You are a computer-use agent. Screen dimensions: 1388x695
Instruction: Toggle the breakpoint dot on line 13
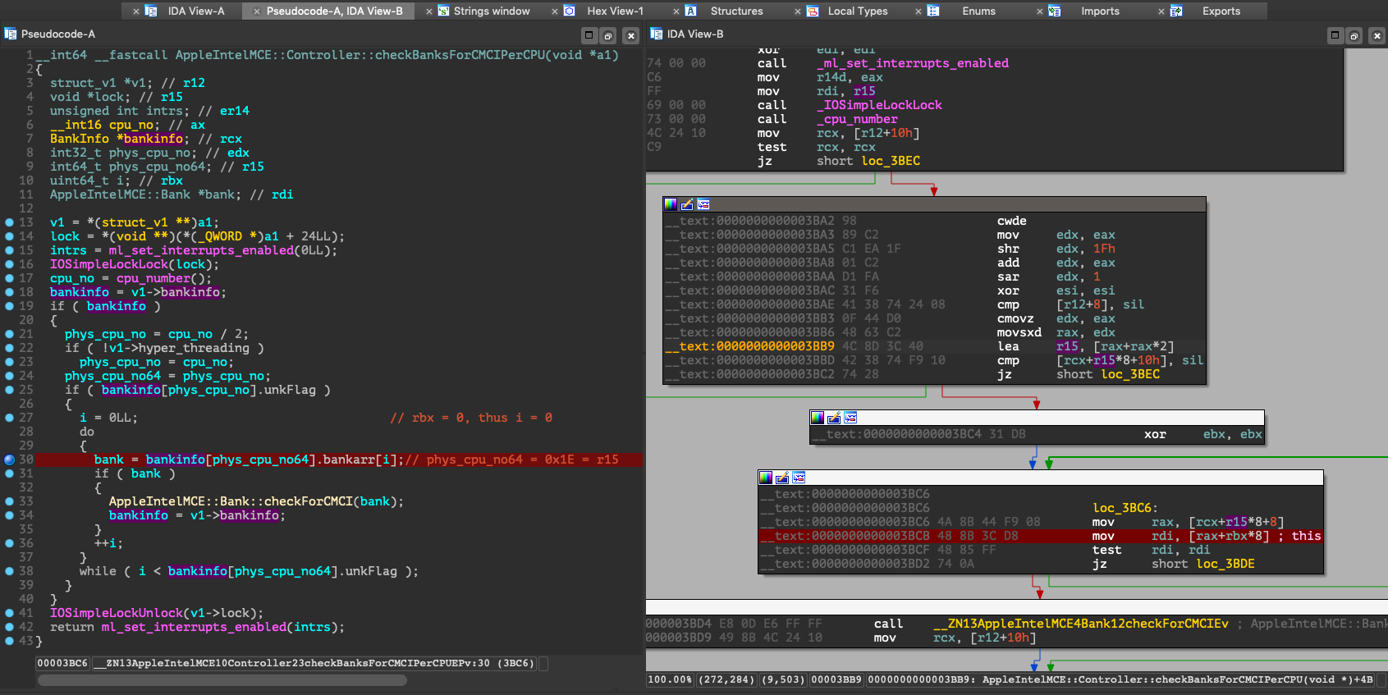10,222
